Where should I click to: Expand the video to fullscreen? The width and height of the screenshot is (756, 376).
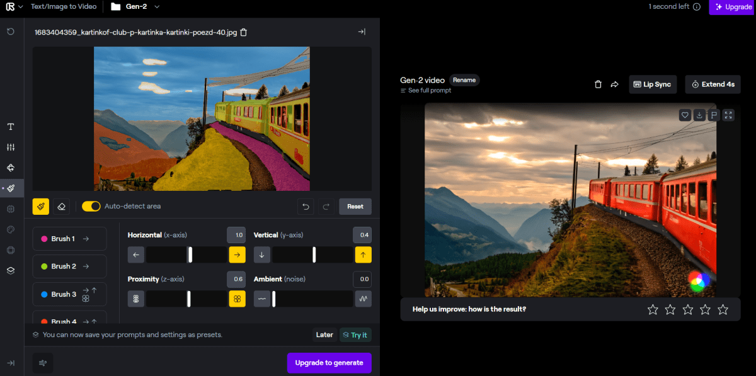click(728, 115)
